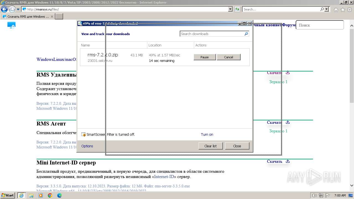Select the rms-7.2.2.0.zip download entry
The width and height of the screenshot is (354, 199).
[165, 57]
